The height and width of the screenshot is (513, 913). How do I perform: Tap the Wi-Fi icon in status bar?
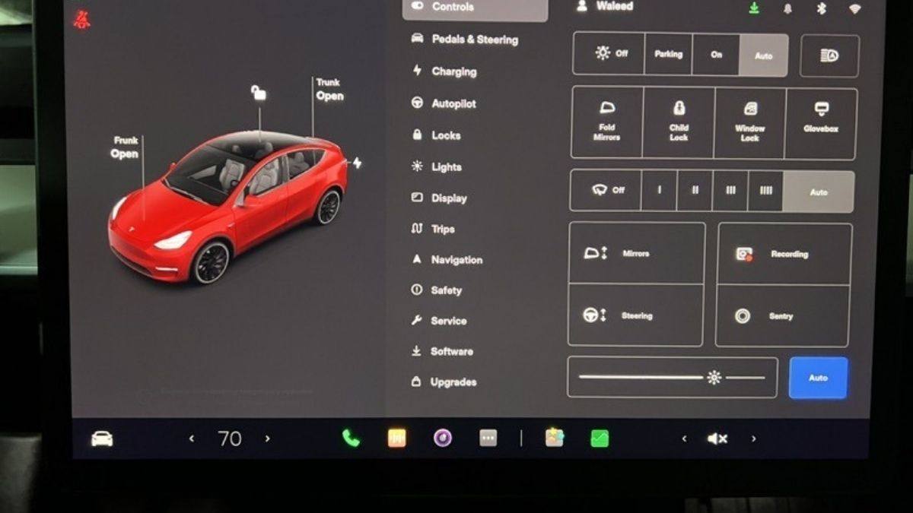coord(855,8)
